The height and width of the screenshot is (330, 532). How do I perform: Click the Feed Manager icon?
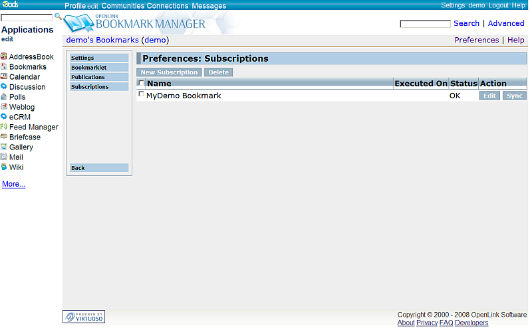pos(4,127)
